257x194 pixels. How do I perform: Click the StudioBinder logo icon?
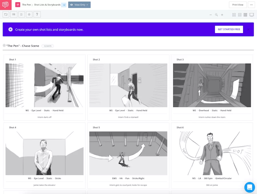click(x=6, y=5)
